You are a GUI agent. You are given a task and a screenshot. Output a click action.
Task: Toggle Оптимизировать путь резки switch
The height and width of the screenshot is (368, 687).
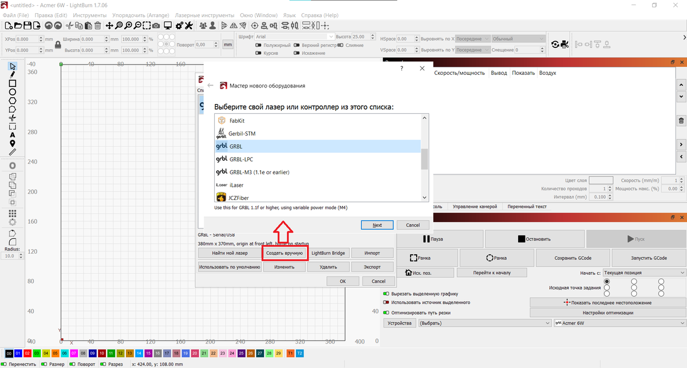(386, 313)
